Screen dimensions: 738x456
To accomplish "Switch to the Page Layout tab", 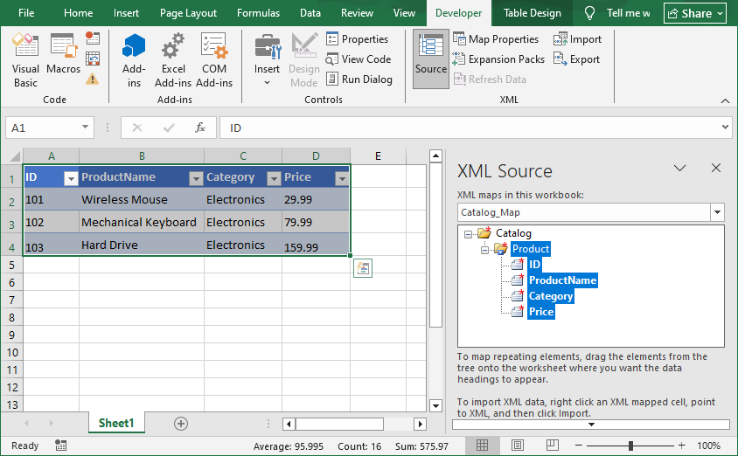I will coord(188,13).
